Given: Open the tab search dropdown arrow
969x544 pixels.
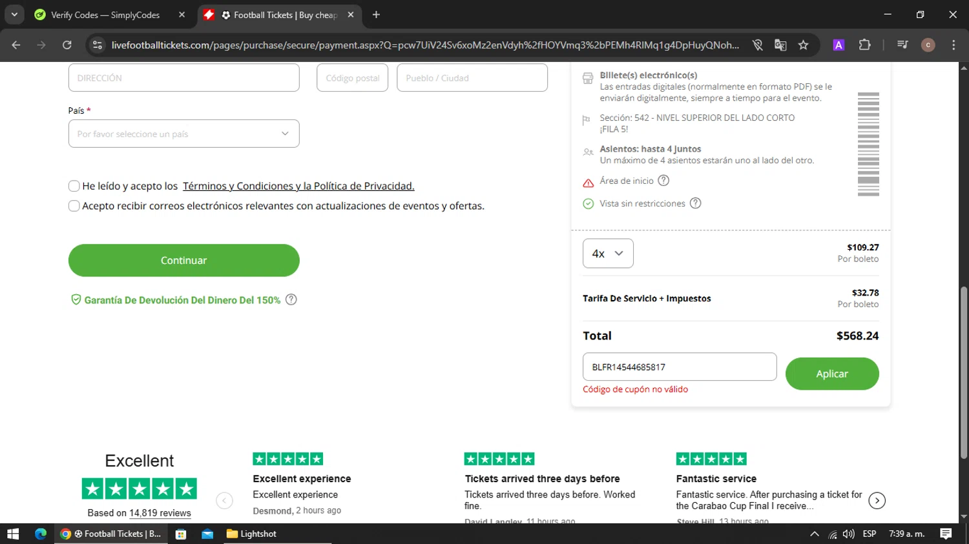Looking at the screenshot, I should (x=14, y=14).
